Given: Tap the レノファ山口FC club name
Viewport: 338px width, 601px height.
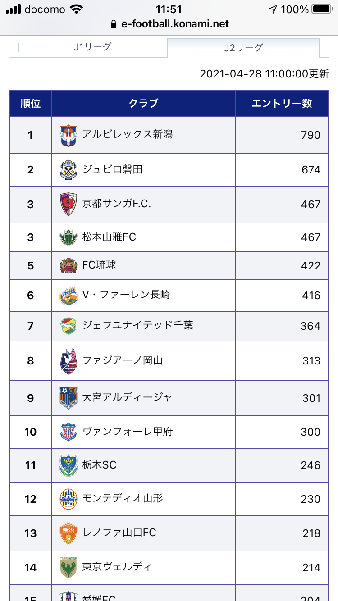Looking at the screenshot, I should pos(119,533).
